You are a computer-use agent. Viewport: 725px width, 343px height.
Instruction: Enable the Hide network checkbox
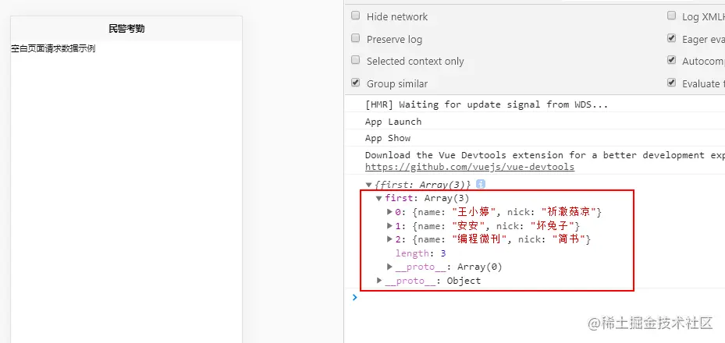tap(355, 16)
